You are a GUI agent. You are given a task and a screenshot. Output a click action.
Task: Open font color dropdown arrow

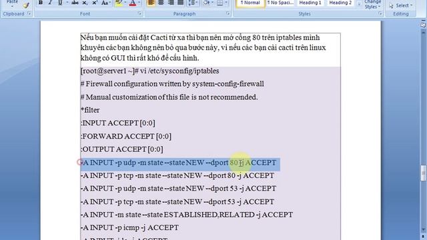tap(139, 3)
